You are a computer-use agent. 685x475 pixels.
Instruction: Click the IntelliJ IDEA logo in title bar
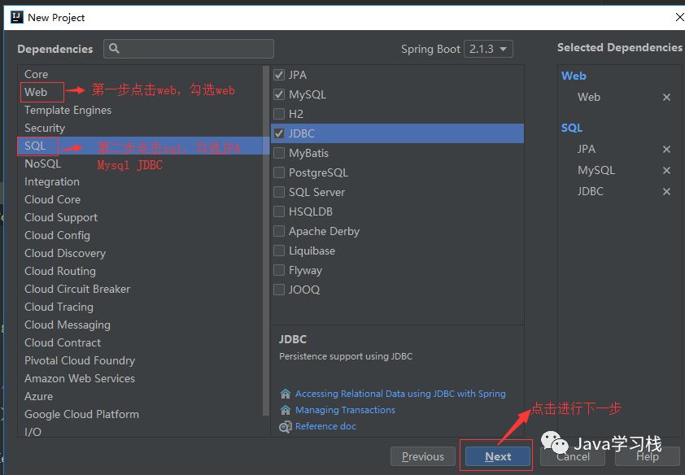16,17
